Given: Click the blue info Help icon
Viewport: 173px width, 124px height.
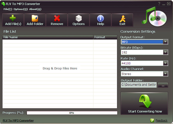Looking at the screenshot, I should pyautogui.click(x=100, y=18).
